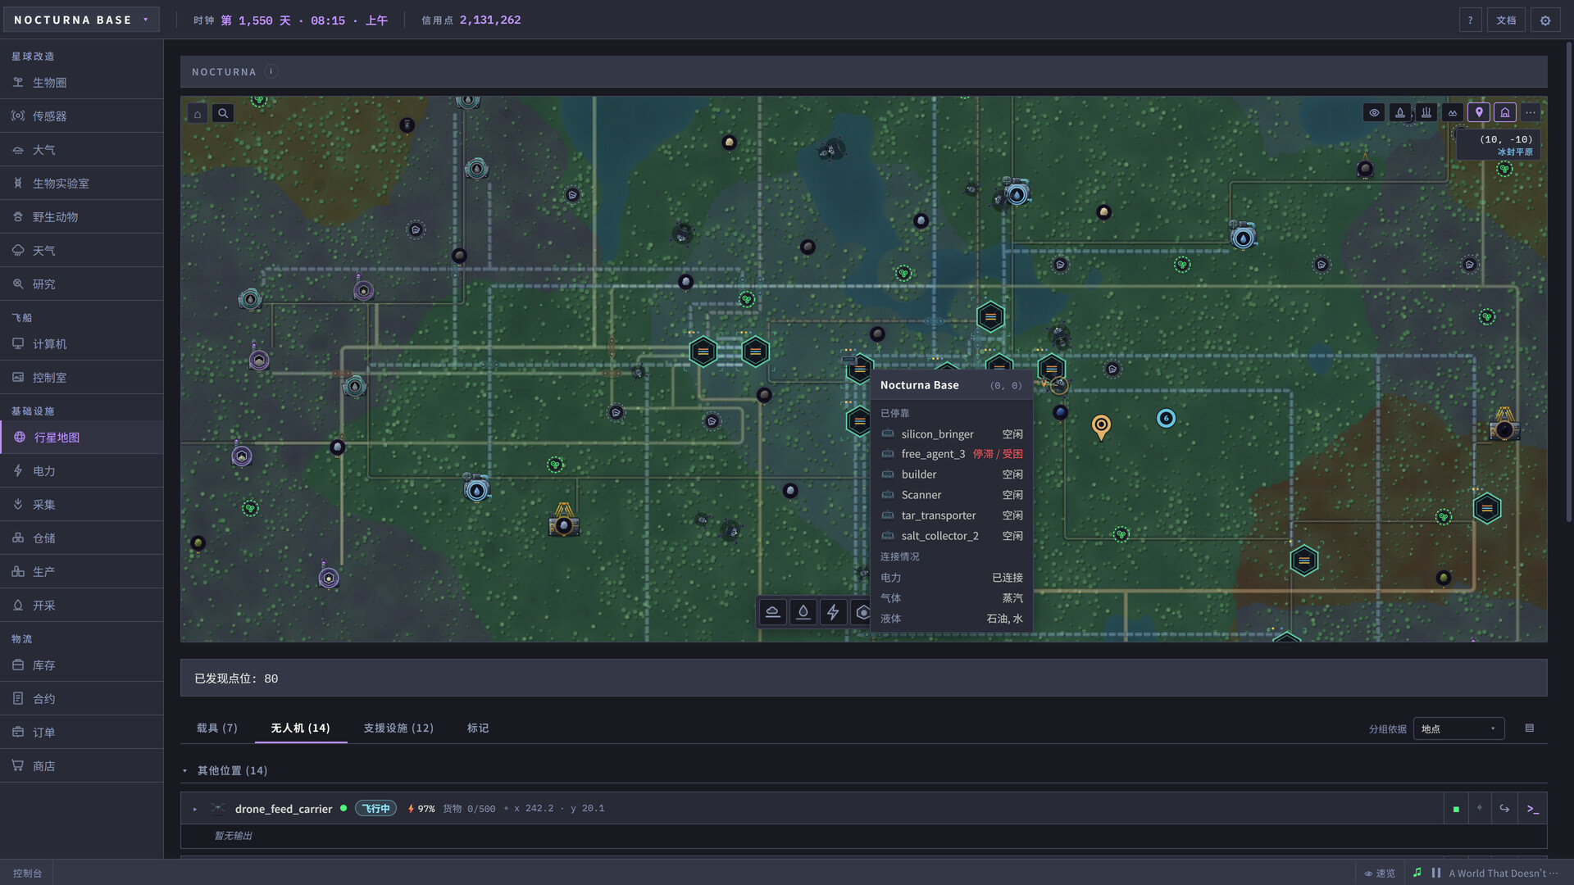Click the info icon beside NOCTURNA
This screenshot has height=885, width=1574.
point(271,72)
